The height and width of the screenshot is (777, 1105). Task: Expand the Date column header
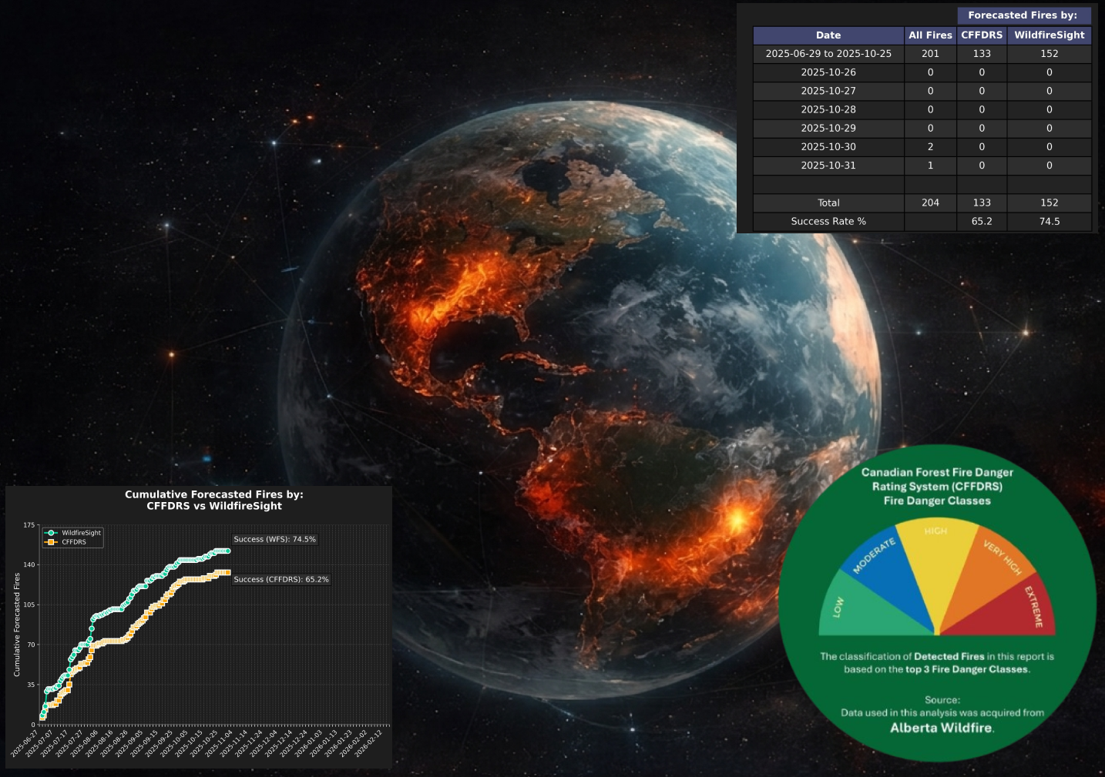pyautogui.click(x=828, y=35)
